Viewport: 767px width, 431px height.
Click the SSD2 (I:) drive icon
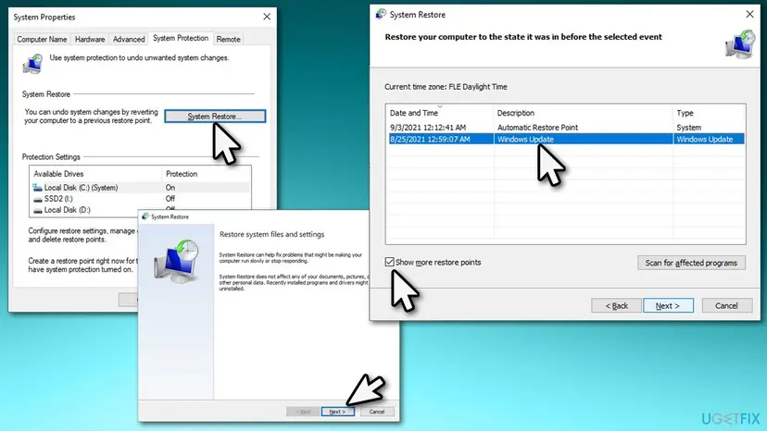click(38, 200)
